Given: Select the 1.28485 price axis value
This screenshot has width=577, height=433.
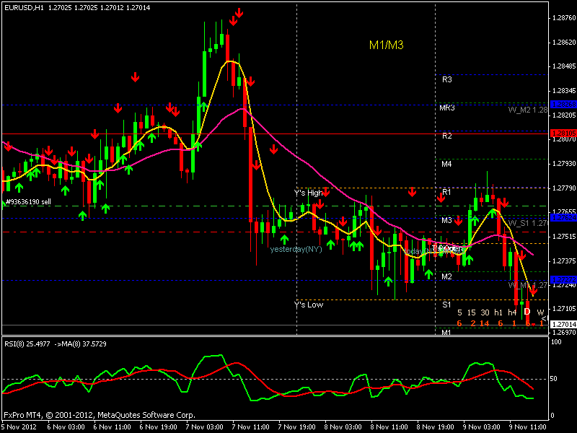Looking at the screenshot, I should click(x=564, y=66).
